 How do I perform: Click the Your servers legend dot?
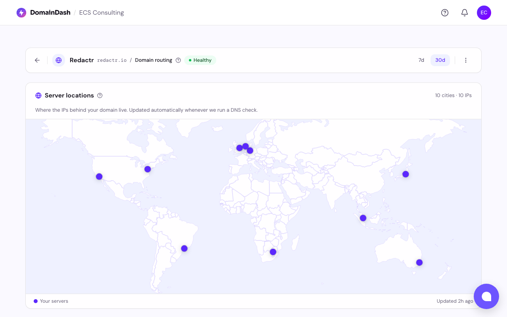click(x=36, y=301)
